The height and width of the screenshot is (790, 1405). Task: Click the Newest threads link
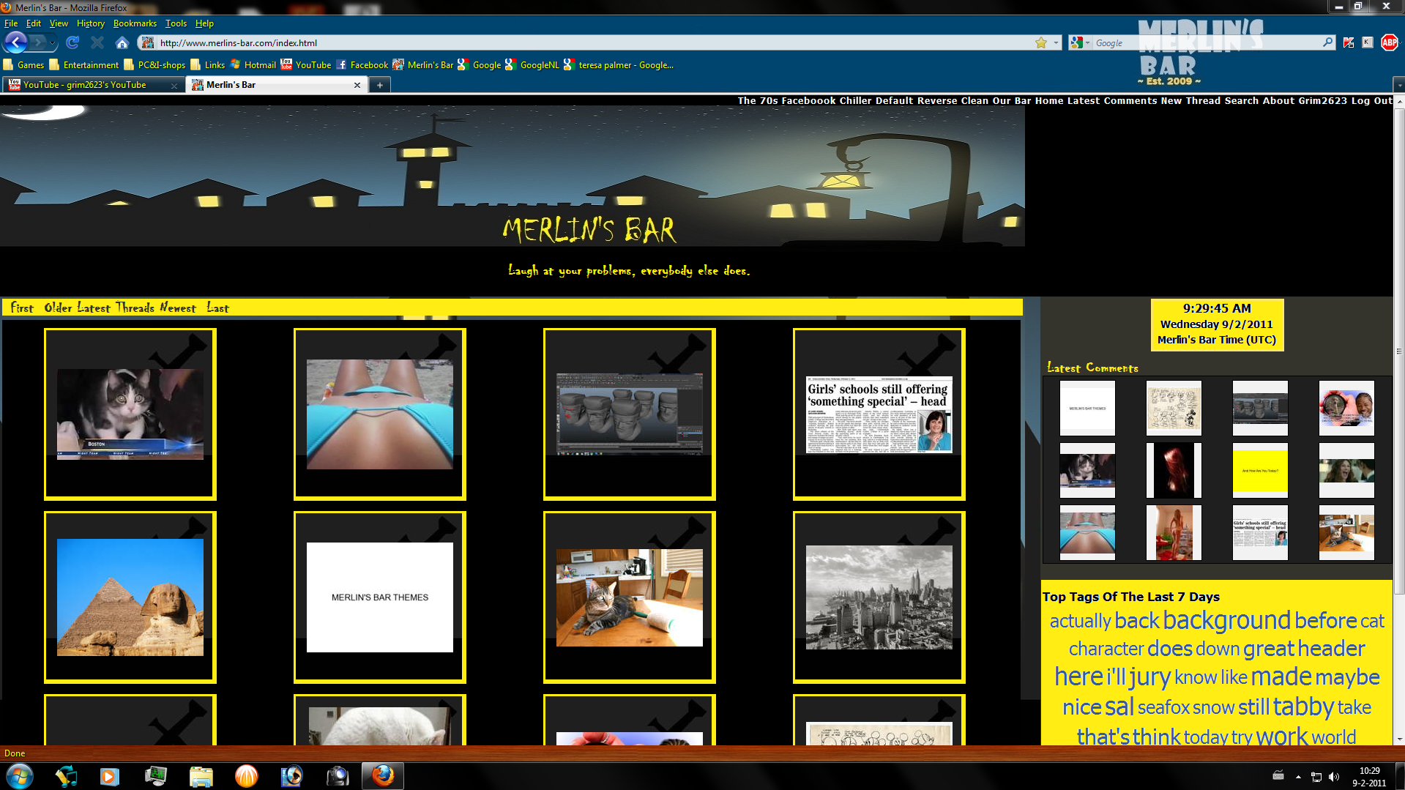(178, 308)
